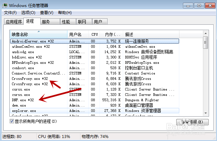The height and width of the screenshot is (141, 217).
Task: Click the 控制台窗口主机 description
Action: (139, 68)
